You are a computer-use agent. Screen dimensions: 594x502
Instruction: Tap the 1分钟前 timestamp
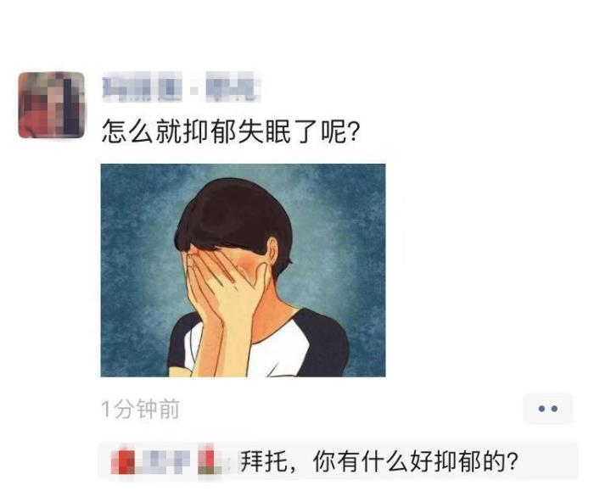pos(141,410)
